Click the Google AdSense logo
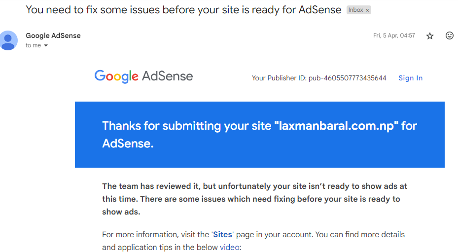Image resolution: width=458 pixels, height=252 pixels. point(143,76)
